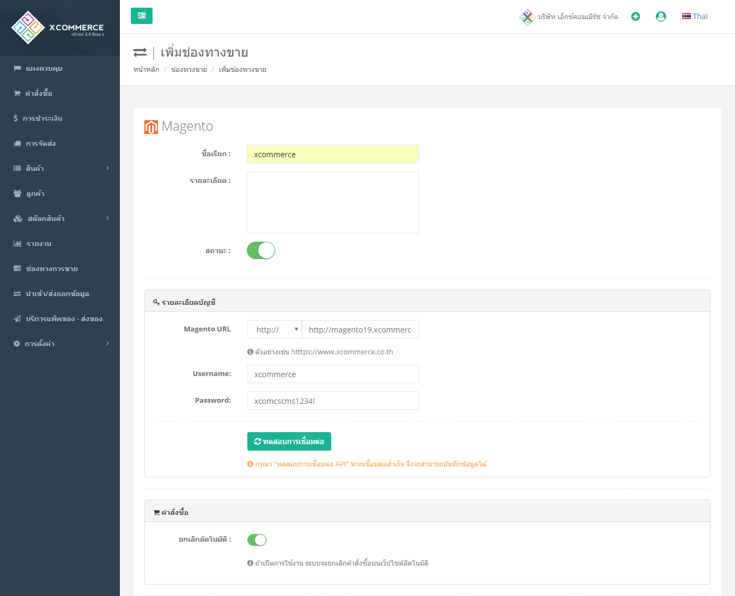Click the green plus add icon in header

point(635,16)
